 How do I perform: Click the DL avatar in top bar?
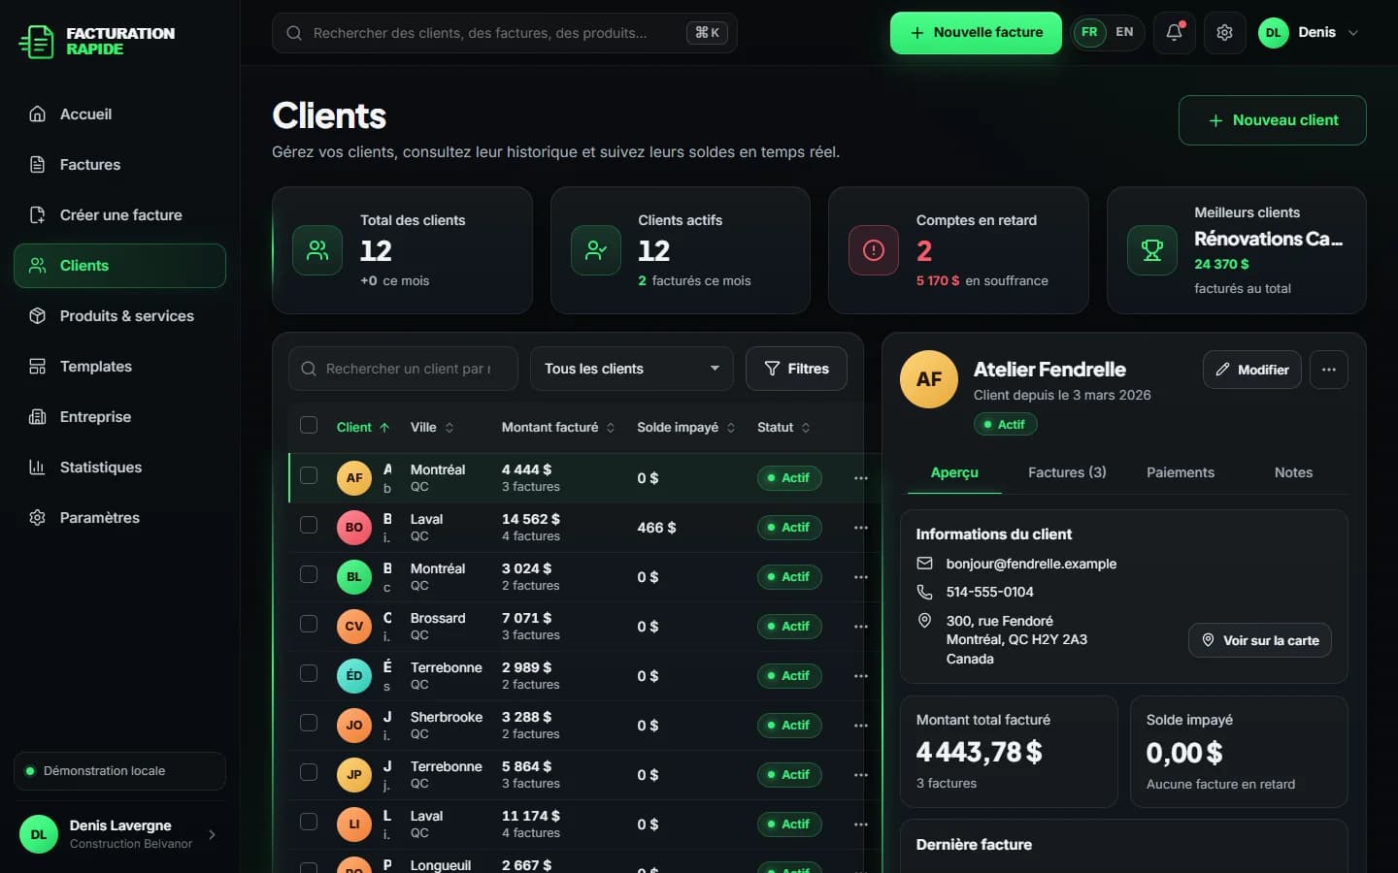[1273, 32]
